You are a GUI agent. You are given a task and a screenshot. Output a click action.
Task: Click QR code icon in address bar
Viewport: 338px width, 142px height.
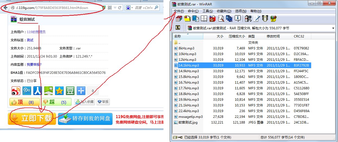[x=110, y=8]
